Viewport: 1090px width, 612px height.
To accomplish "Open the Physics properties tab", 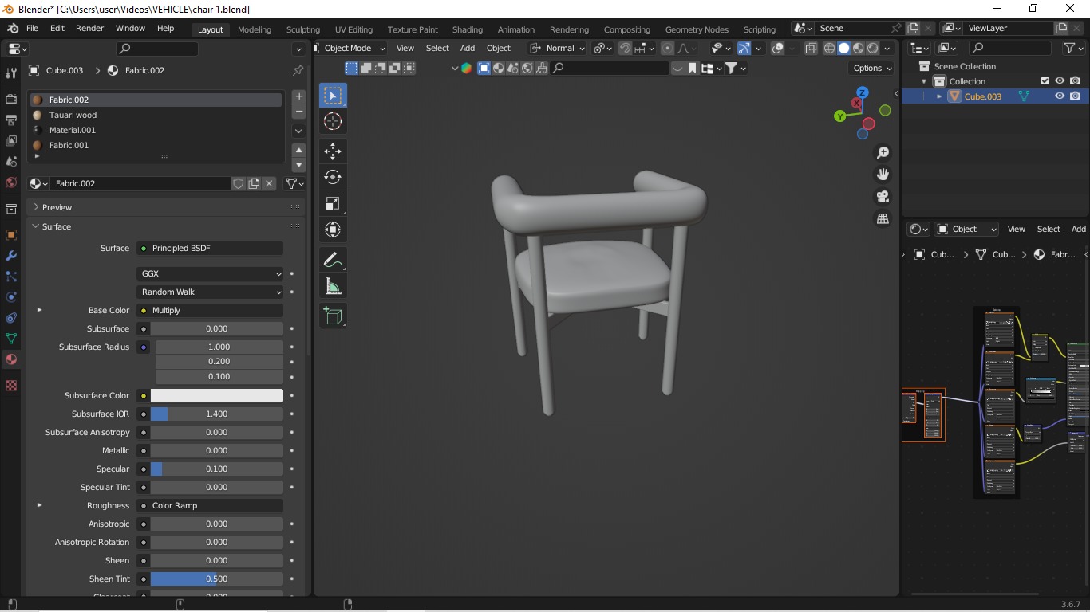I will pyautogui.click(x=11, y=297).
